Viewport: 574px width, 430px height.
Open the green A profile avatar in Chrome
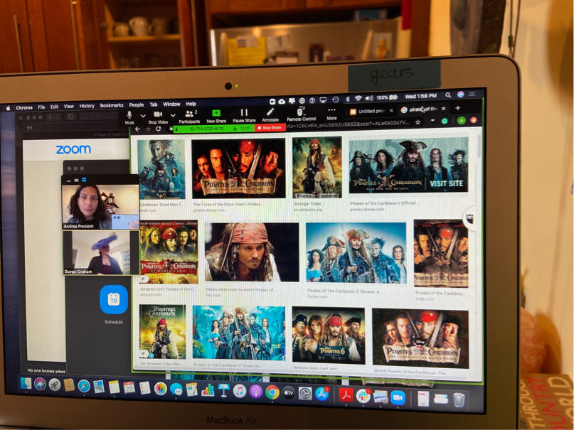(461, 120)
